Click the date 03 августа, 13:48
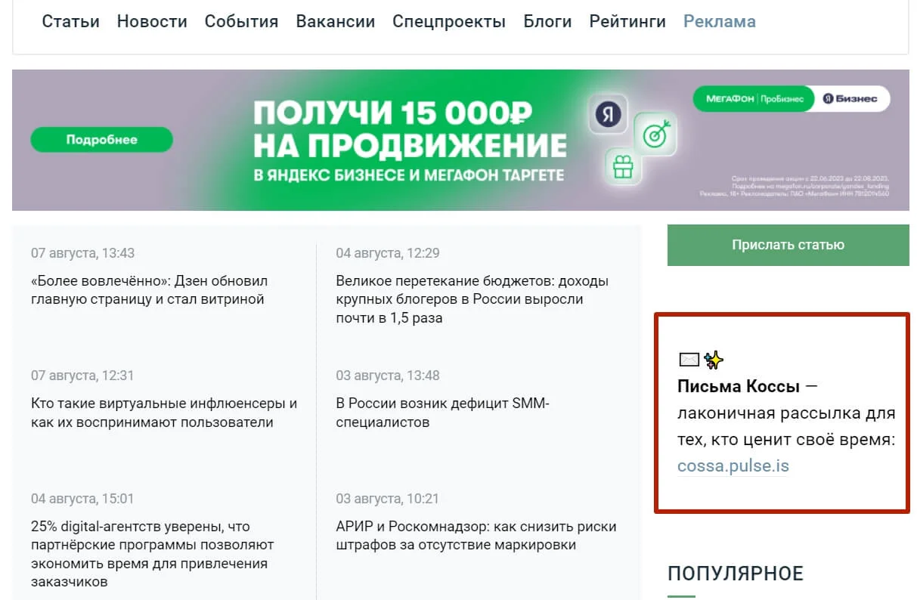917x600 pixels. [387, 376]
